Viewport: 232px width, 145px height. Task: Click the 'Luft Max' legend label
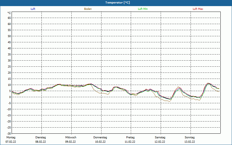tap(198, 9)
